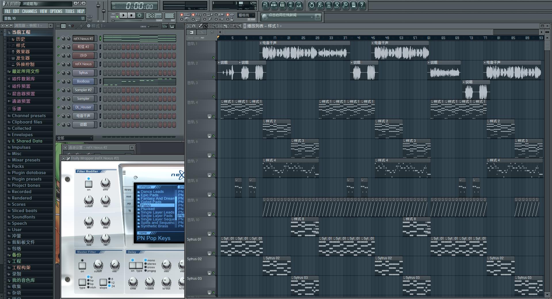Open the audio editor scissors icon
Screen dimensions: 552x299
click(337, 5)
